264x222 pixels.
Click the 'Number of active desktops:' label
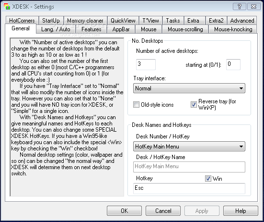(x=167, y=51)
